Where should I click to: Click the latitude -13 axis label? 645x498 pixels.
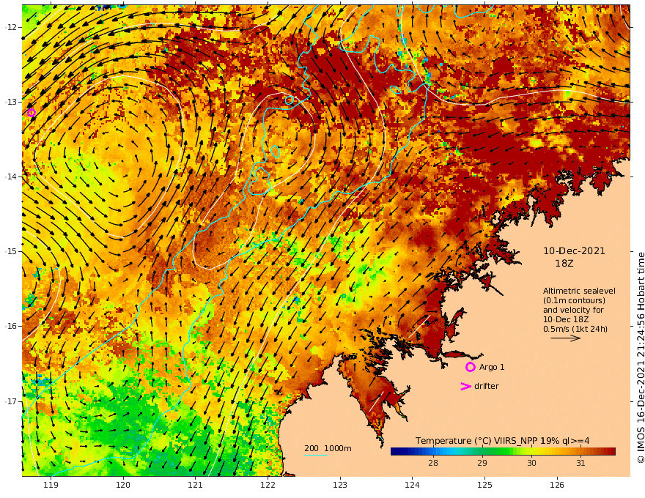pos(12,102)
